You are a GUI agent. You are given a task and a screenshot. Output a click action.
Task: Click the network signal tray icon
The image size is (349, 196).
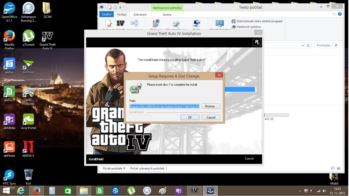[318, 191]
